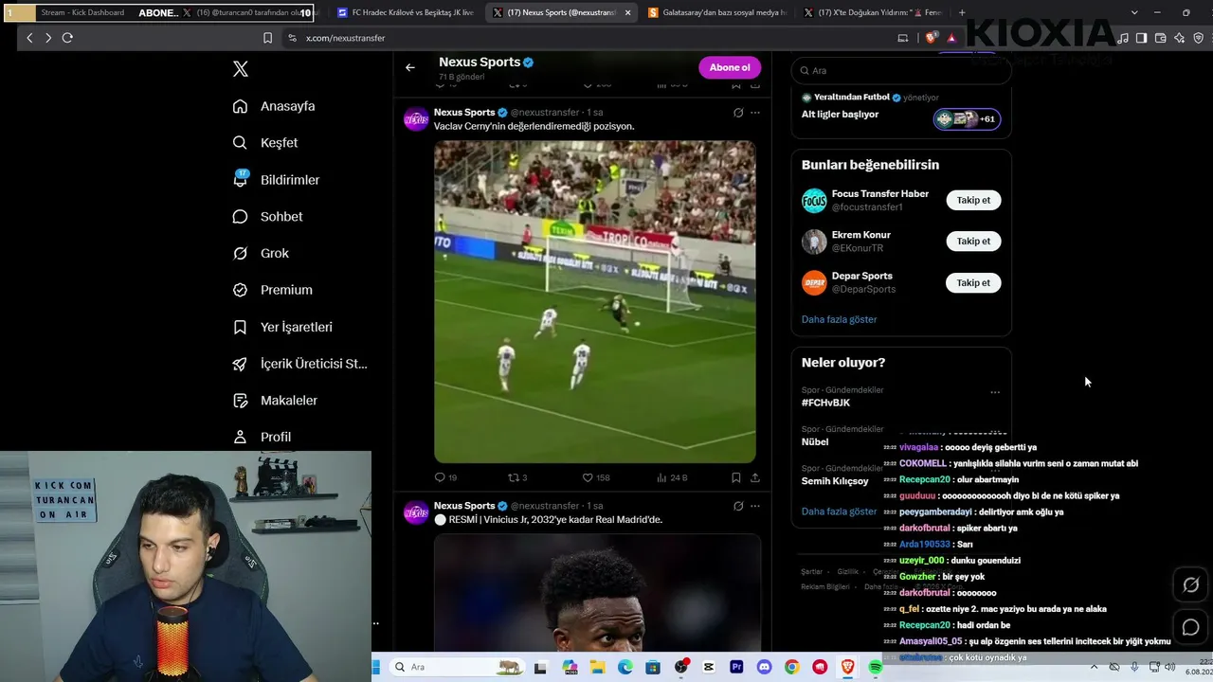
Task: Open the Alt ligler başlıyor space
Action: (901, 112)
